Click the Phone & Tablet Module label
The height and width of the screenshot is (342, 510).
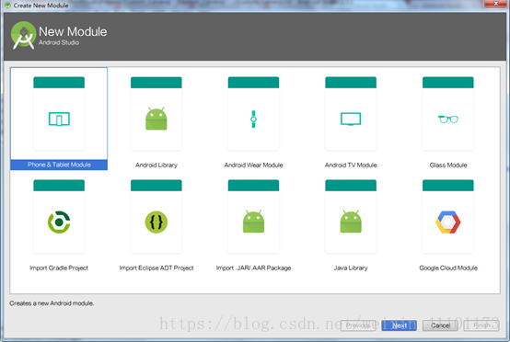coord(59,165)
